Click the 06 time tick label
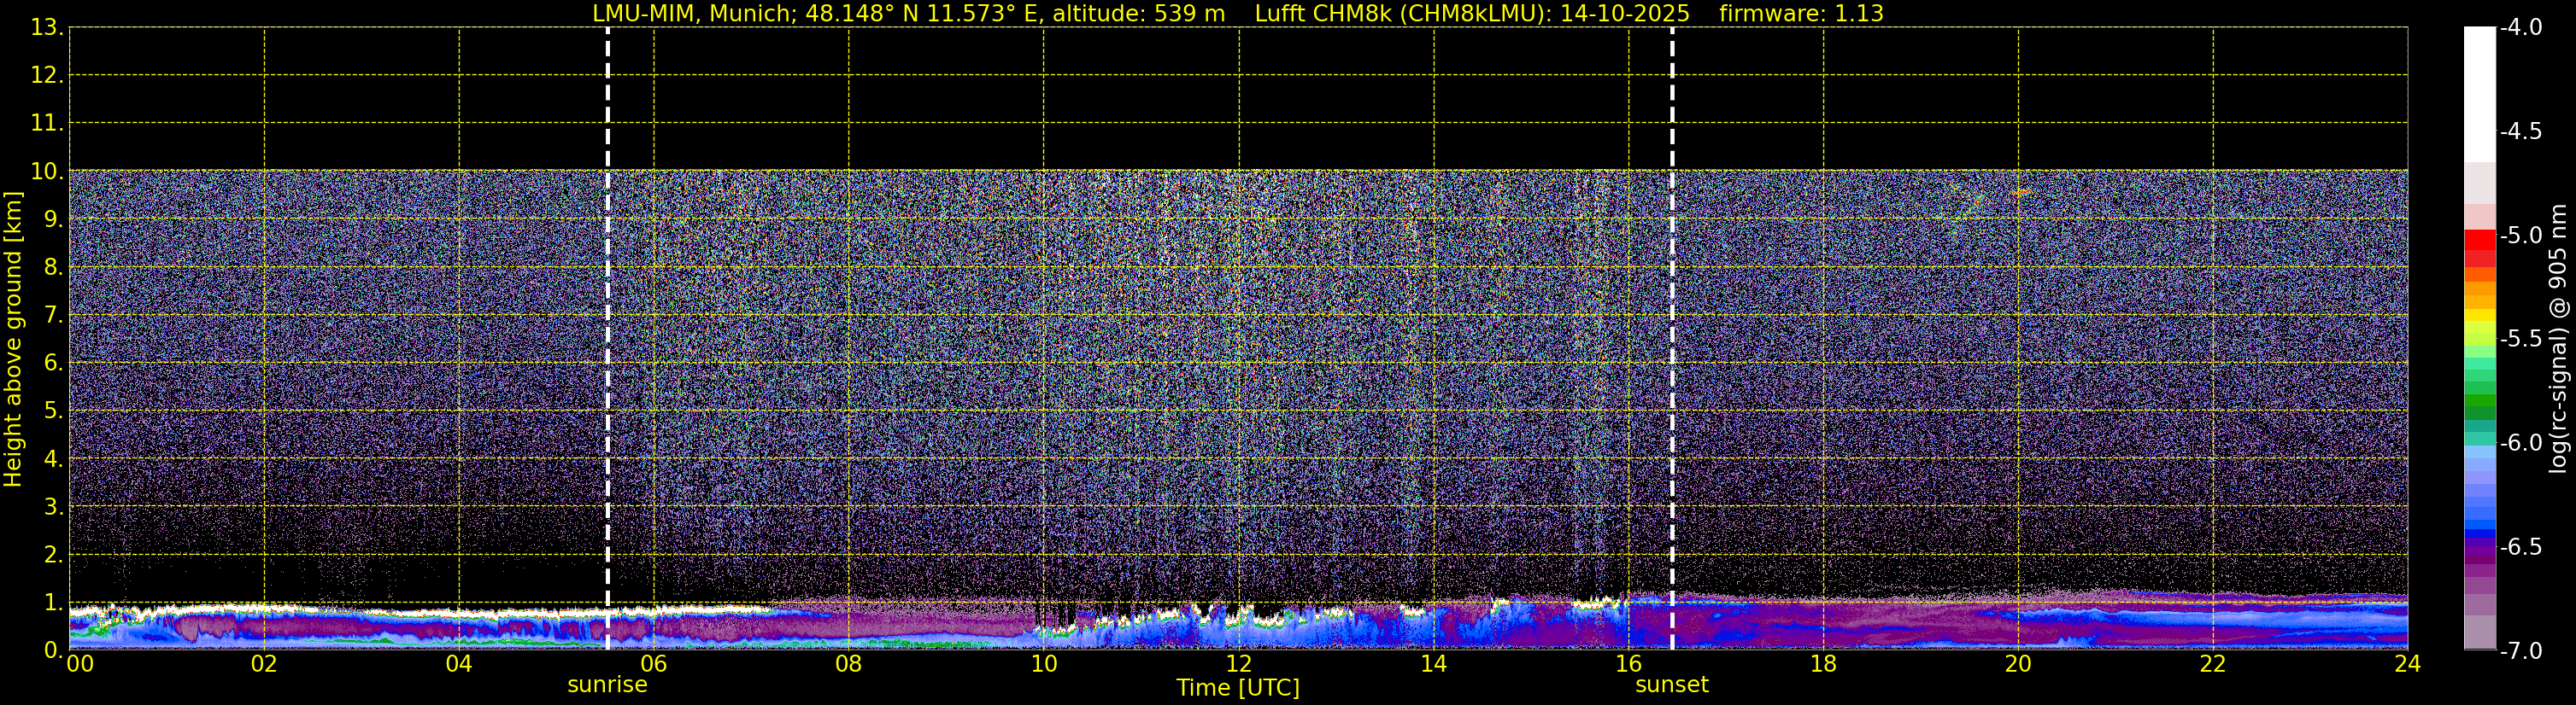Viewport: 2576px width, 705px height. [654, 664]
